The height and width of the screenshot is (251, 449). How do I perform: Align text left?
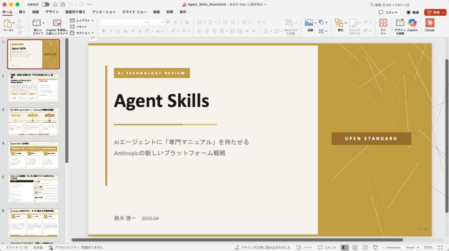point(200,31)
